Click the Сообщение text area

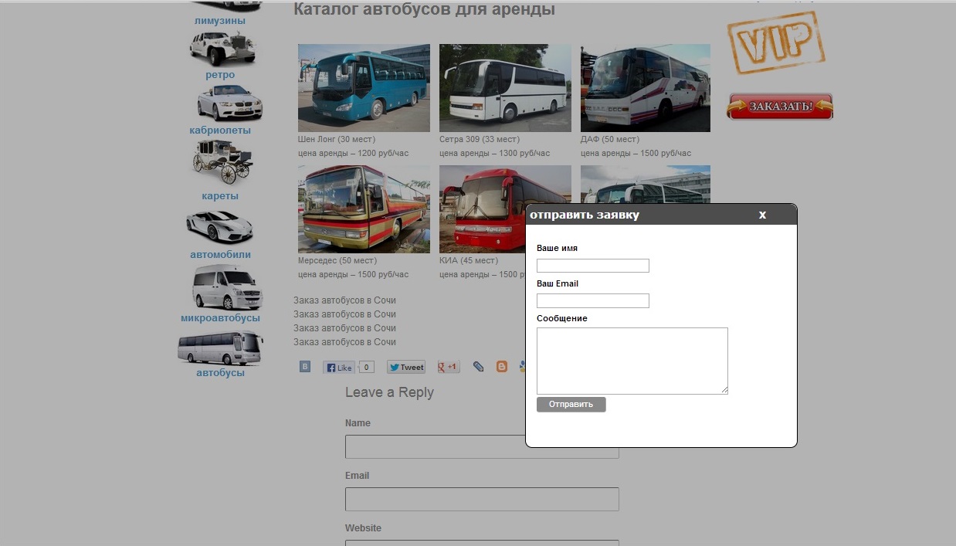click(x=632, y=361)
